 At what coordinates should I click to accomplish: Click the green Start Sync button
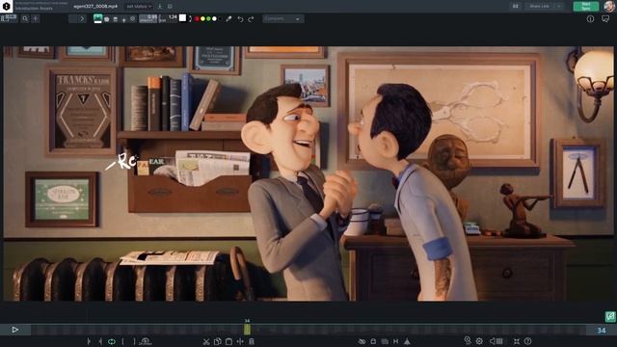[x=586, y=6]
